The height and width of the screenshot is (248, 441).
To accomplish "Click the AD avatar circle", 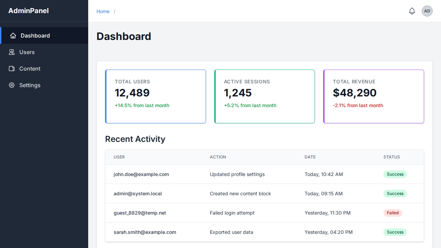I will (x=427, y=11).
